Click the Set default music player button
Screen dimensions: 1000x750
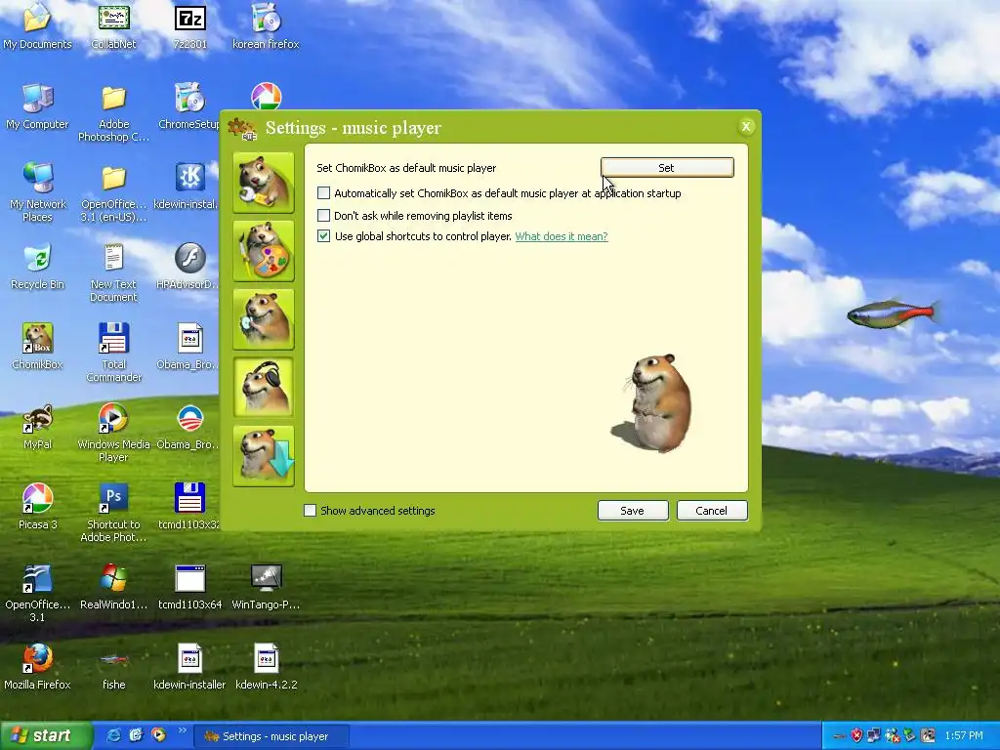click(x=667, y=168)
